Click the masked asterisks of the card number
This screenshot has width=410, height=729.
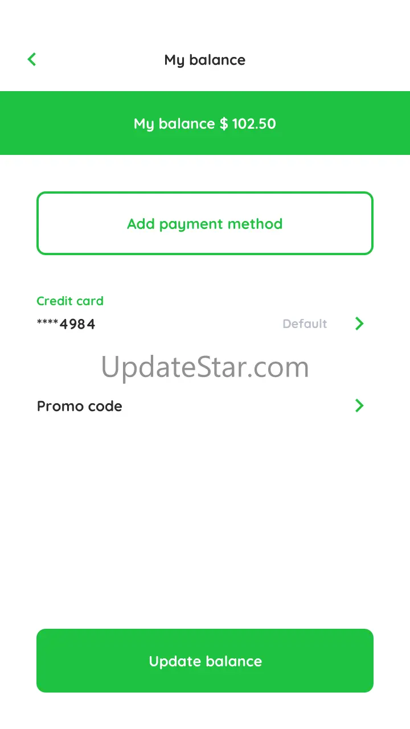point(47,323)
